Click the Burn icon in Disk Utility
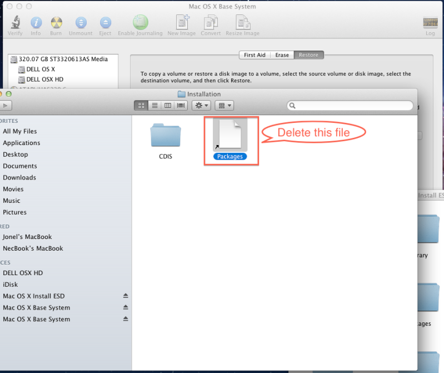This screenshot has width=444, height=373. pyautogui.click(x=56, y=23)
